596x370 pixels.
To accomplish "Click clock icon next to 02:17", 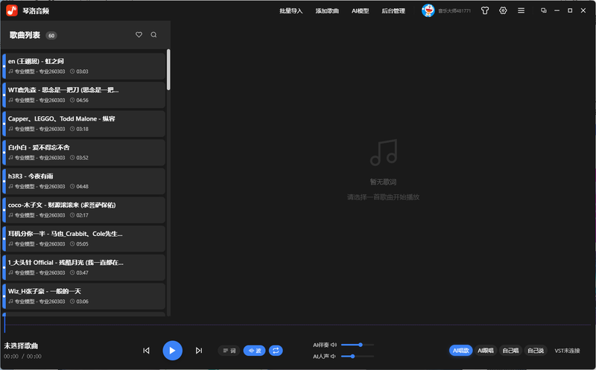I will point(72,215).
